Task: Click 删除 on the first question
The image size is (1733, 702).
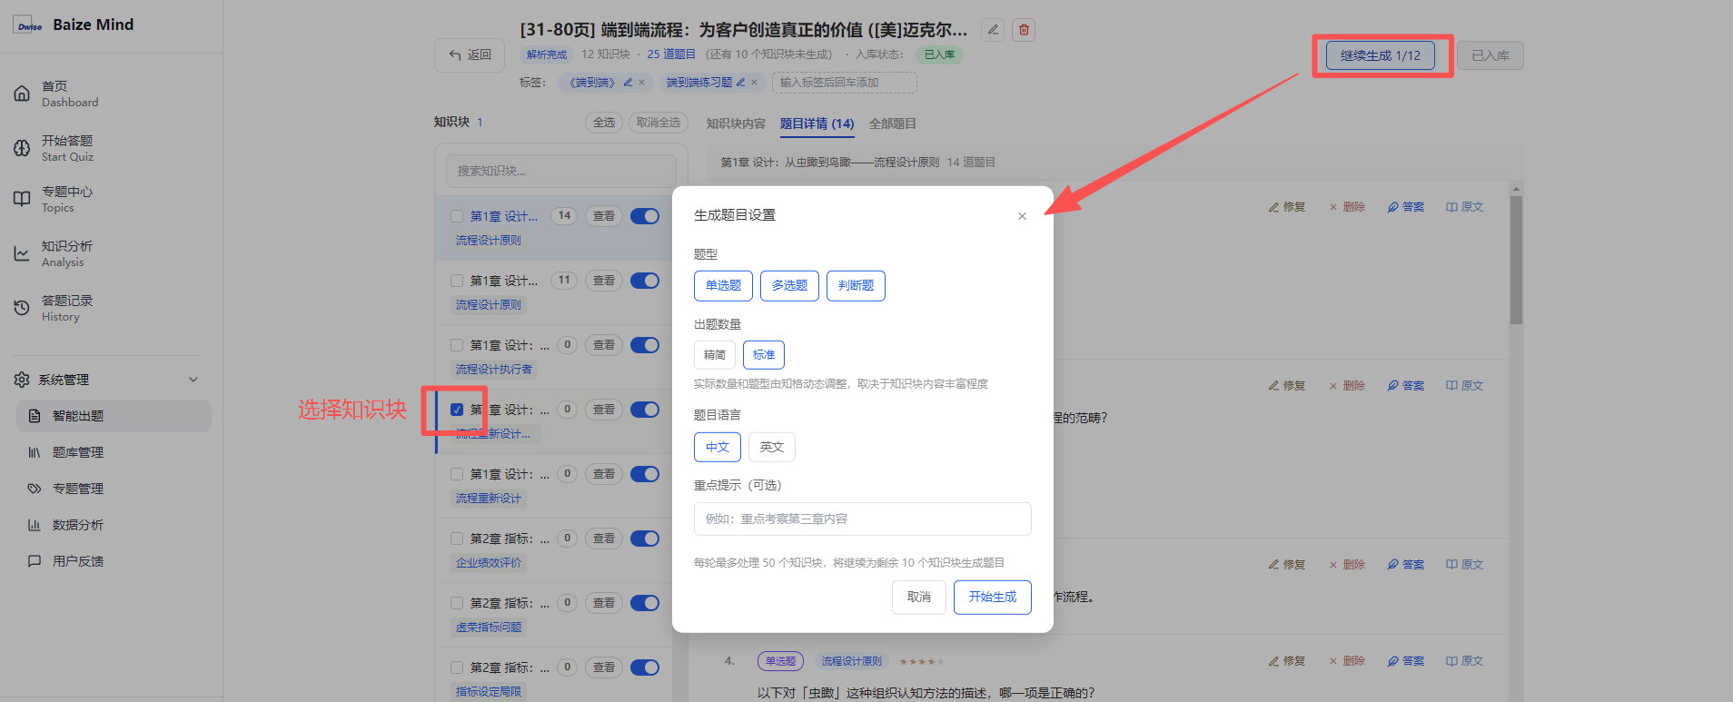Action: [x=1347, y=207]
